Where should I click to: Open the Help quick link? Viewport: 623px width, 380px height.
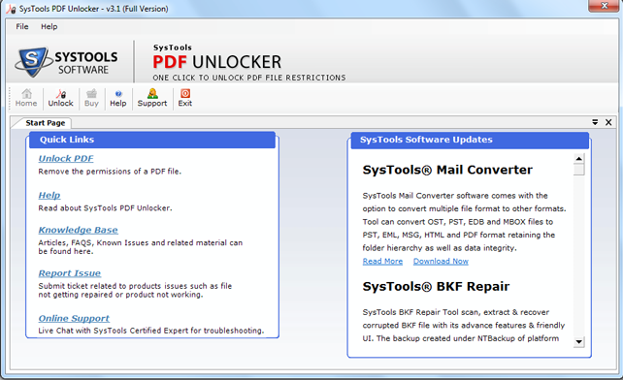click(x=49, y=195)
